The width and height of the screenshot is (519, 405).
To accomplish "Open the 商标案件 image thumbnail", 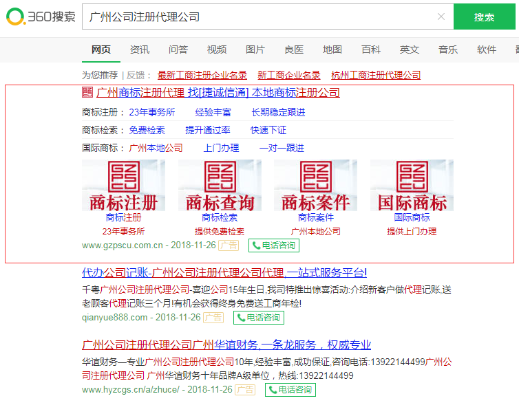I will [x=315, y=186].
